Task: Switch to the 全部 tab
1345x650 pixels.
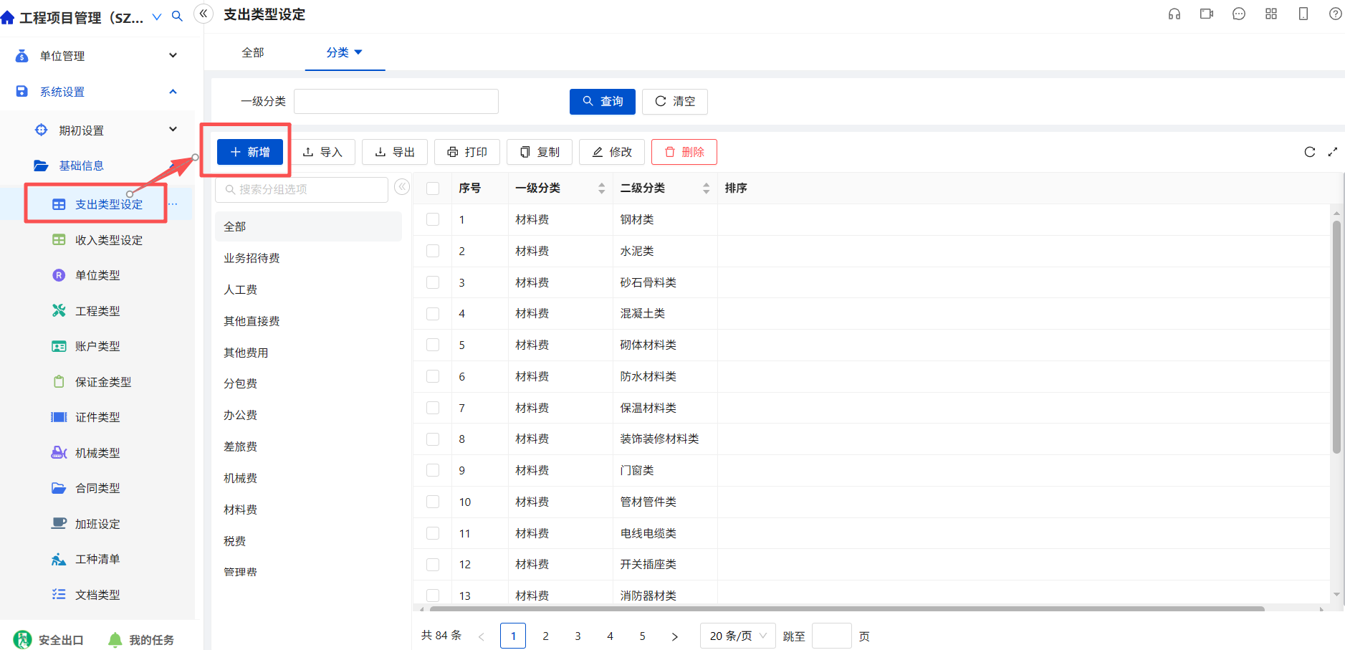Action: (x=253, y=52)
